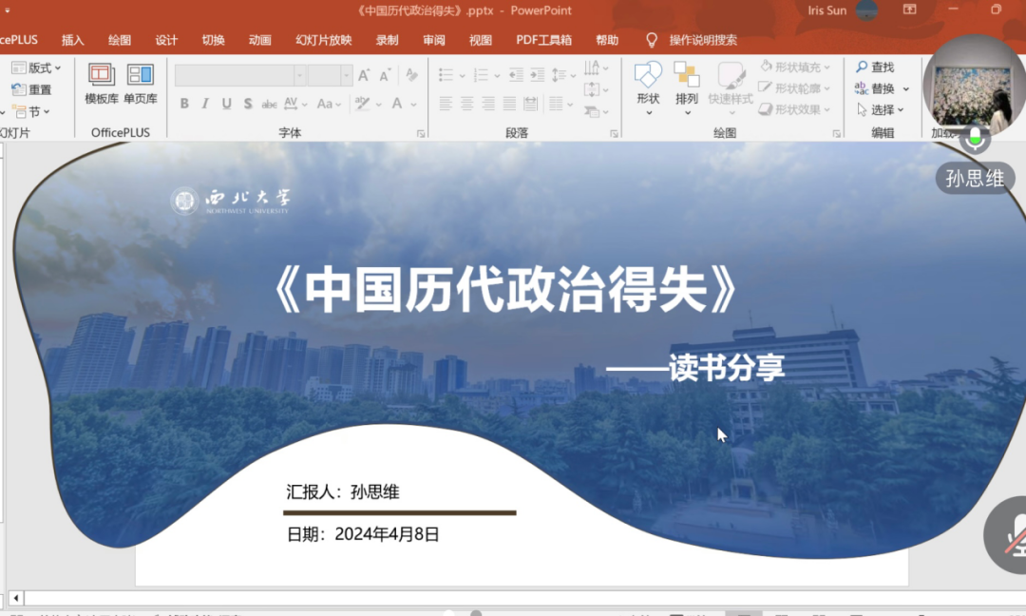Screen dimensions: 1026x616
Task: Click the green microphone icon
Action: point(975,139)
